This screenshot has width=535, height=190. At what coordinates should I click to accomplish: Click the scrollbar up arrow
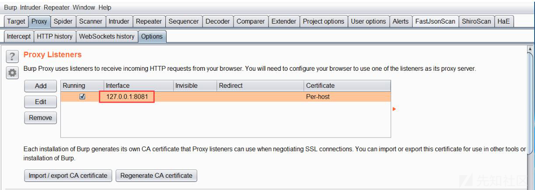[531, 49]
